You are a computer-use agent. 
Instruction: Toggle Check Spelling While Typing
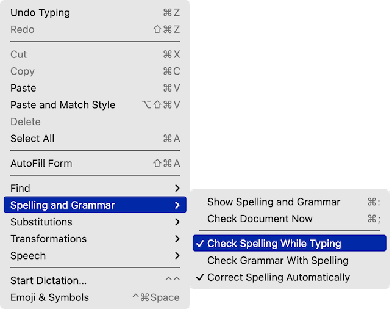click(274, 244)
